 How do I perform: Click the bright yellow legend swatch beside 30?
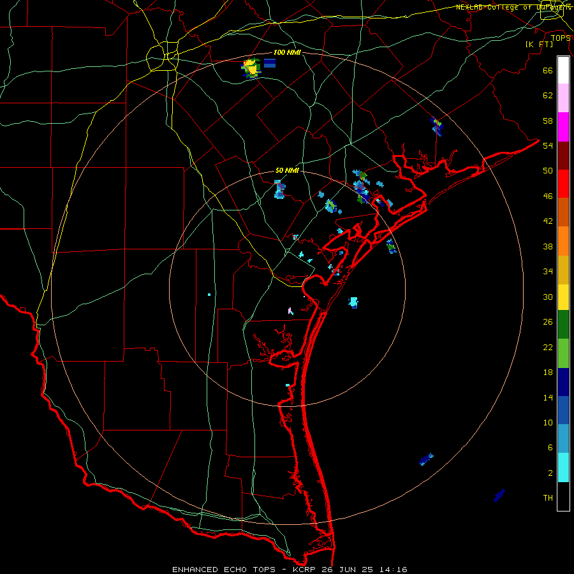(563, 297)
